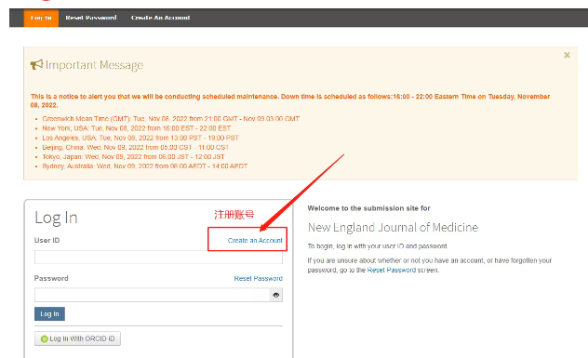
Task: Open Create An Account in top navigation bar
Action: pyautogui.click(x=160, y=18)
